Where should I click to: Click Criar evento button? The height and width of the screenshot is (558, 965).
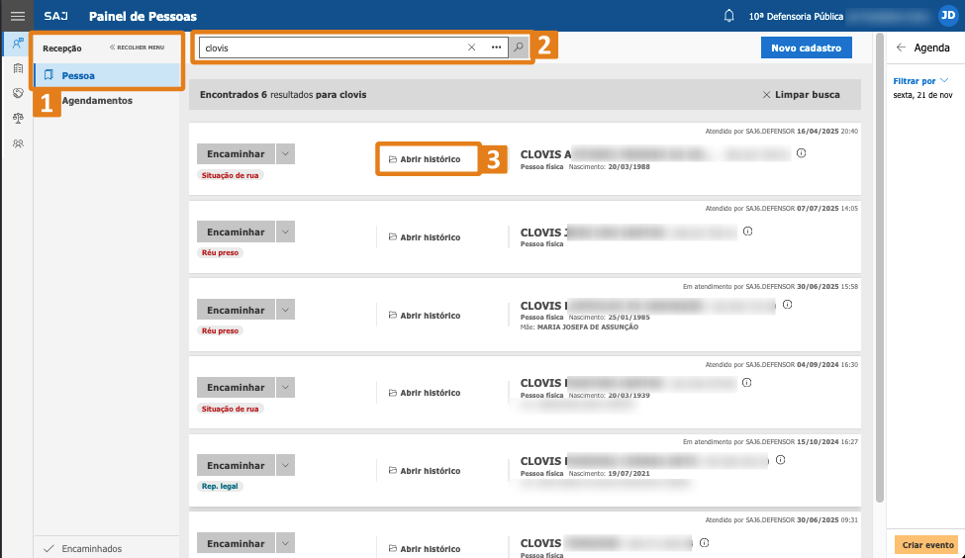(x=926, y=545)
